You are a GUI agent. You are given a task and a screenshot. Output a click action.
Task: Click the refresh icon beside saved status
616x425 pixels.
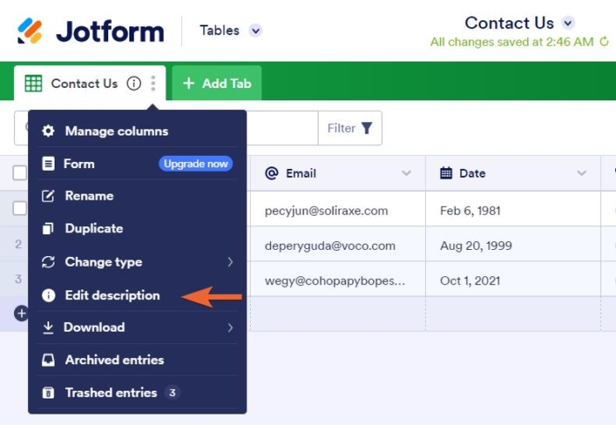604,41
